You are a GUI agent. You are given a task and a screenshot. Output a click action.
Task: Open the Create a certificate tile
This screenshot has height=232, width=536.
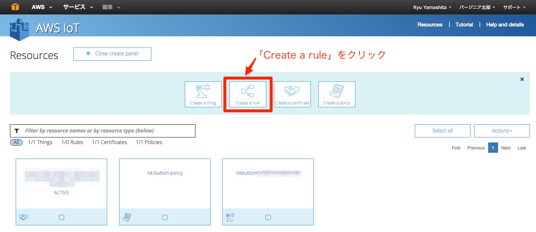(x=292, y=94)
